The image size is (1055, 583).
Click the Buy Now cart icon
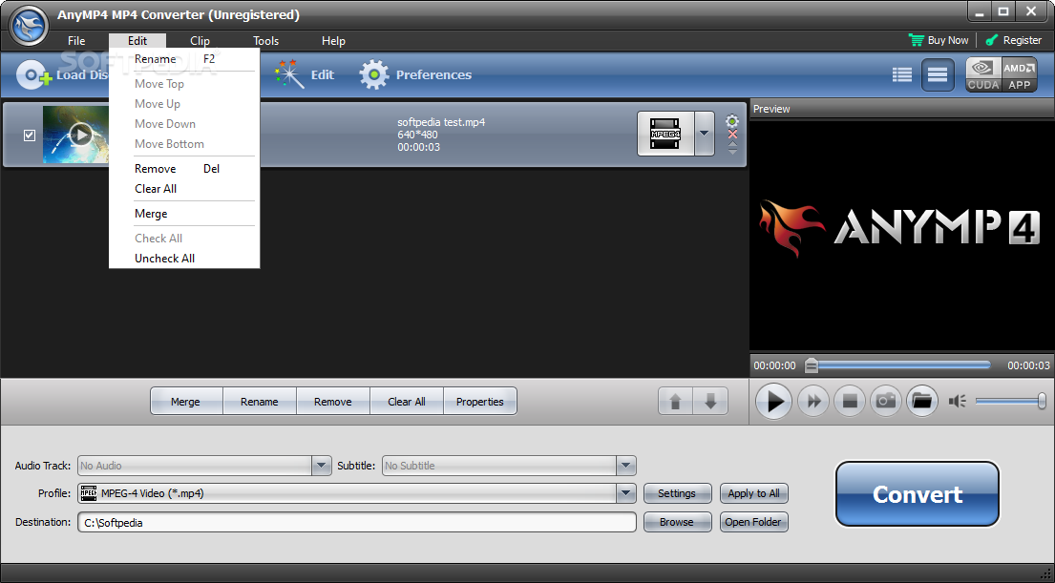click(917, 40)
